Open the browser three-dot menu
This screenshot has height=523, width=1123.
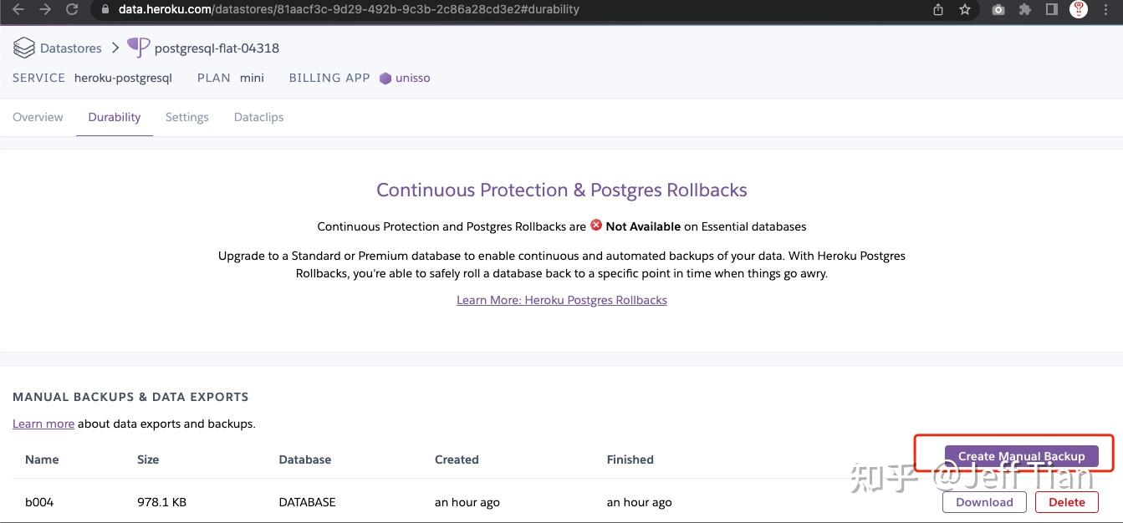click(1106, 9)
